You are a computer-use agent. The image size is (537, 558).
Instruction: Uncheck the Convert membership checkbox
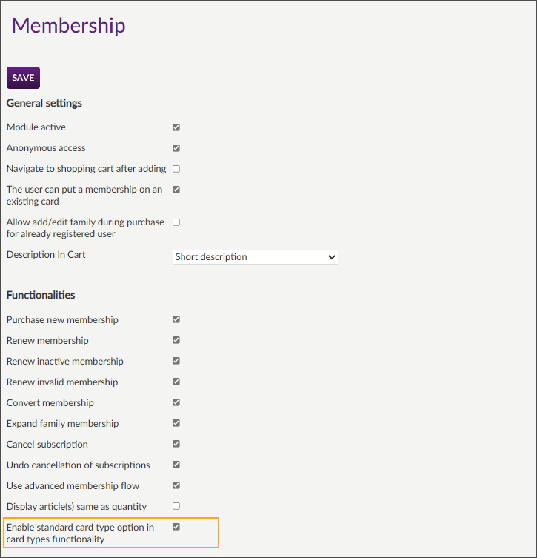click(x=176, y=403)
